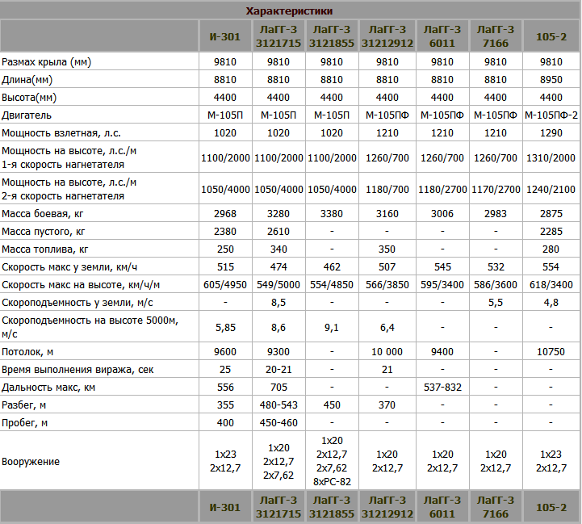The width and height of the screenshot is (582, 524).
Task: Click landing run value 450-460
Action: (x=278, y=423)
